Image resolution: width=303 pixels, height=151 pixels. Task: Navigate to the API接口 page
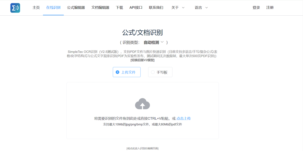[136, 8]
